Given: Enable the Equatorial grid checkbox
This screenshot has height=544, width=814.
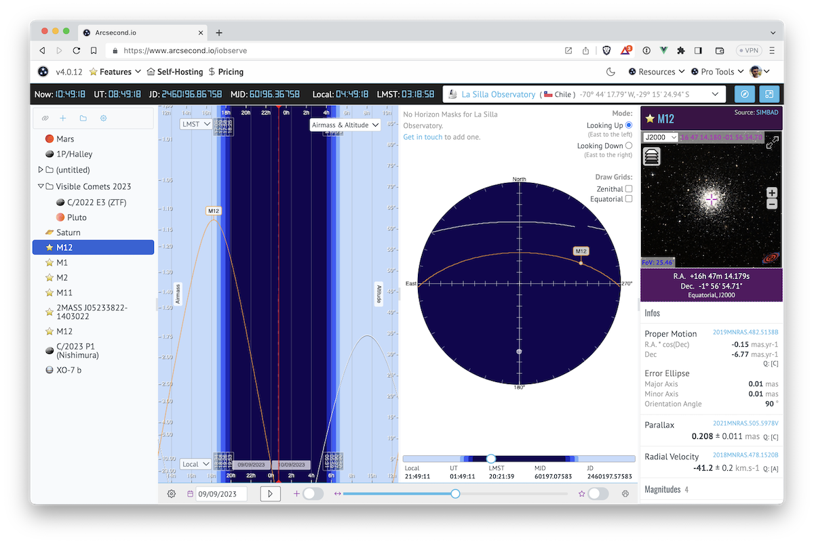Looking at the screenshot, I should click(x=628, y=199).
